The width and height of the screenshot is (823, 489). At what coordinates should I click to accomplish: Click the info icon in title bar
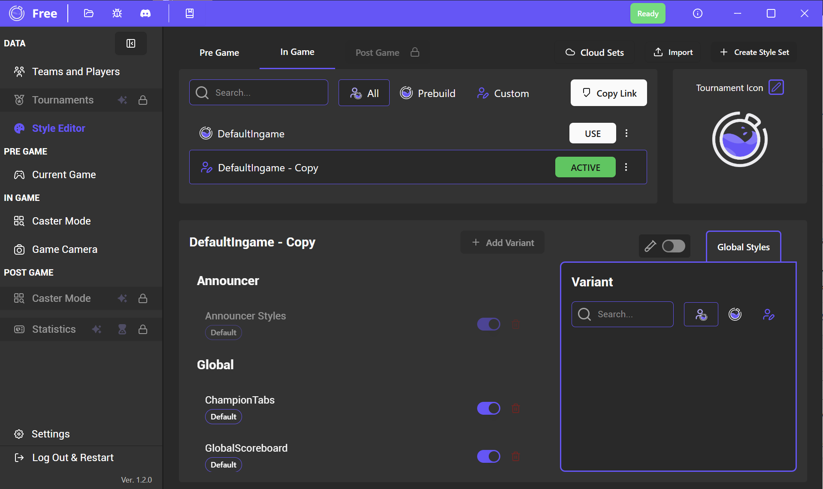[x=697, y=13]
